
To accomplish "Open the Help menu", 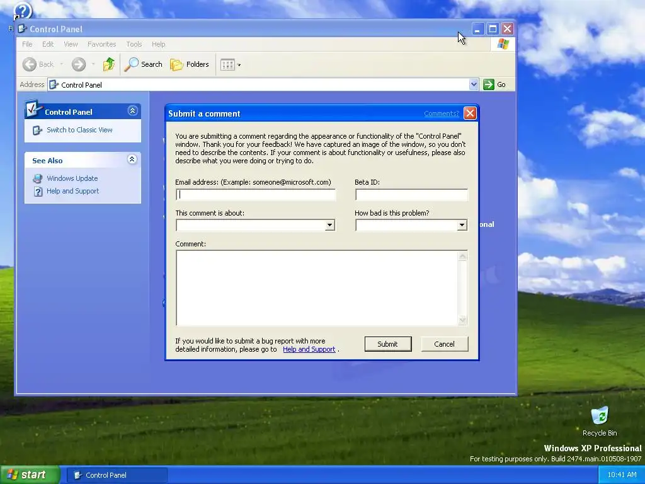I will point(158,44).
